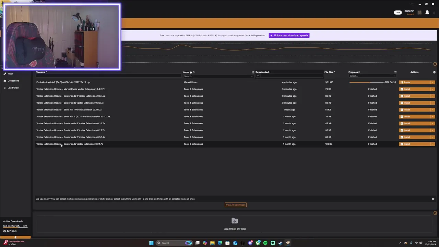Open the Progress filter Select dropdown

[372, 76]
